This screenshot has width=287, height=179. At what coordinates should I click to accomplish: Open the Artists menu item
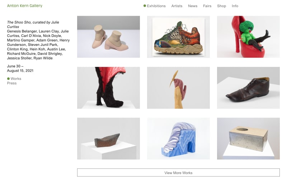[x=177, y=6]
